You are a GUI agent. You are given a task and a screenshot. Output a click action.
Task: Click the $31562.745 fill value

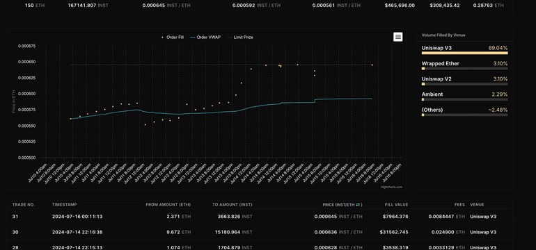[x=394, y=232]
